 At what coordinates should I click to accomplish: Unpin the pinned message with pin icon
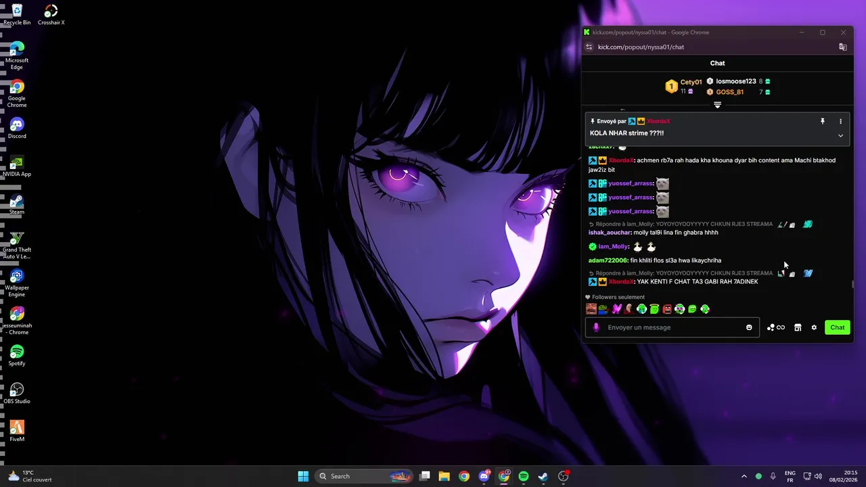(823, 121)
